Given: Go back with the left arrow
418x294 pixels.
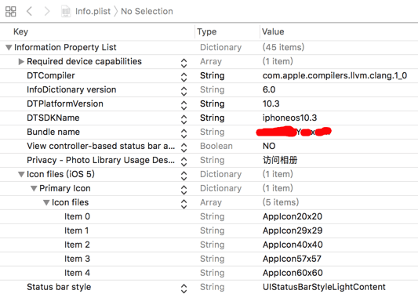Looking at the screenshot, I should [29, 11].
